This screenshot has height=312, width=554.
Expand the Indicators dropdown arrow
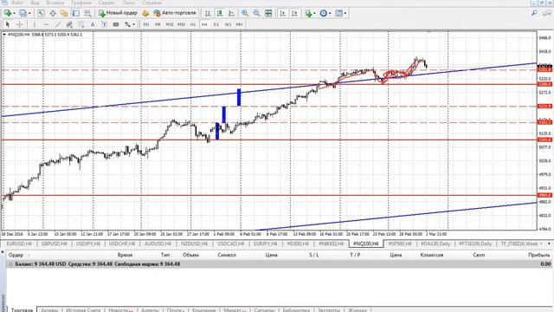(314, 14)
